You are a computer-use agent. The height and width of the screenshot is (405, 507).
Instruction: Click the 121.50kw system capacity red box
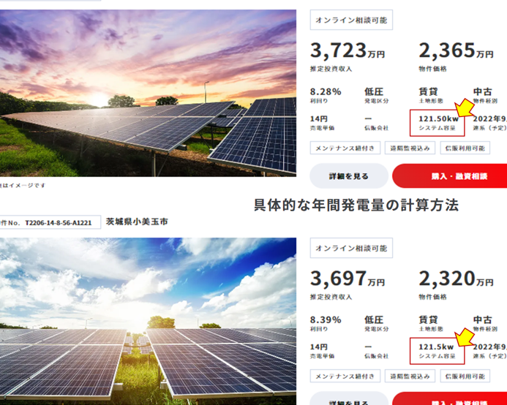coord(437,123)
